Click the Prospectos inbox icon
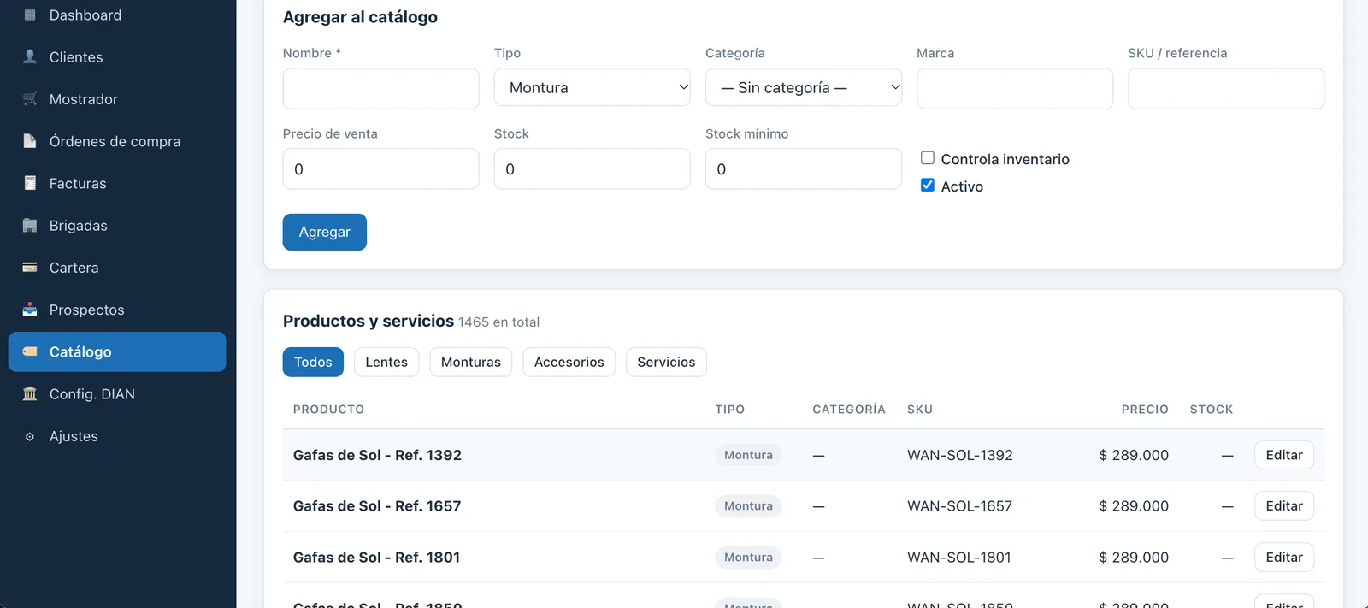This screenshot has height=608, width=1368. (x=30, y=310)
